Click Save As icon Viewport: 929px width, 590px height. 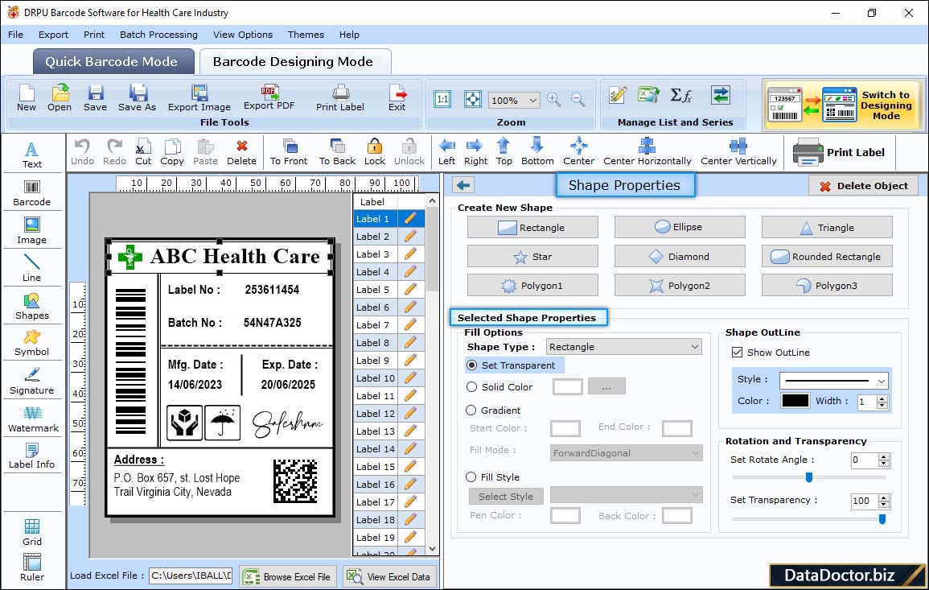138,98
